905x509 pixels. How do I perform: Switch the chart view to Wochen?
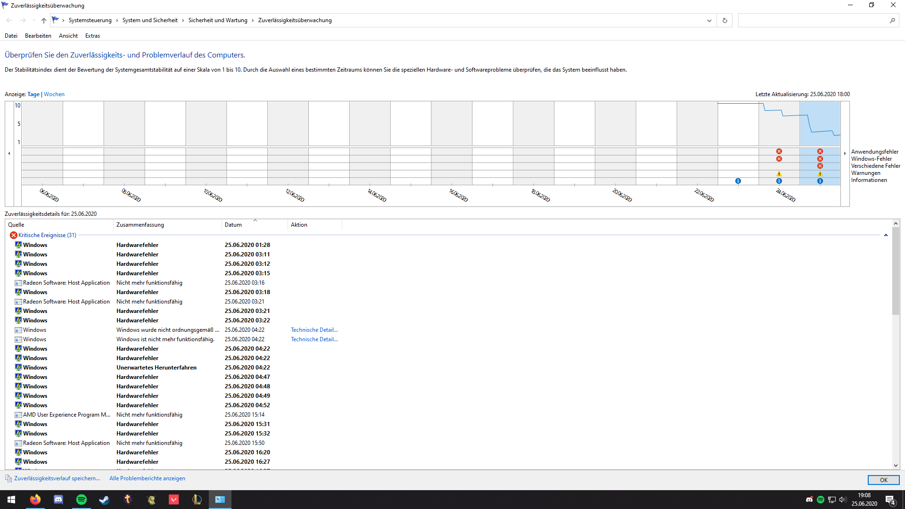(x=54, y=94)
